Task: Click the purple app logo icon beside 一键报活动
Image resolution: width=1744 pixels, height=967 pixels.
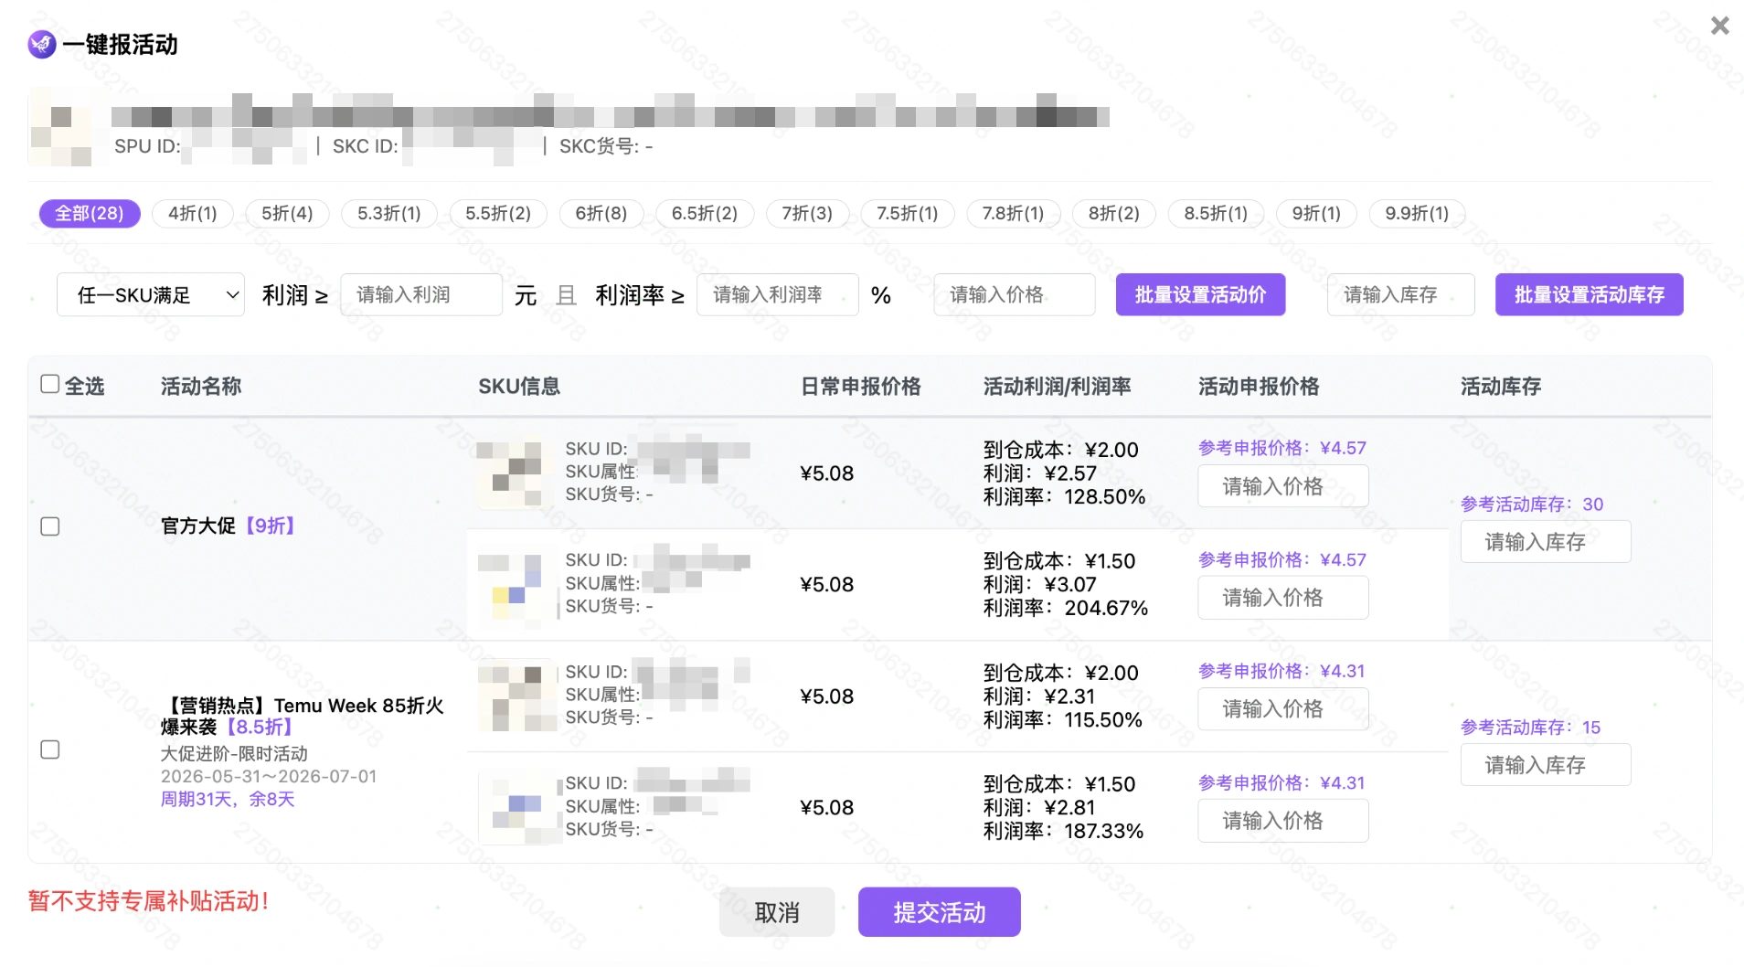Action: 42,44
